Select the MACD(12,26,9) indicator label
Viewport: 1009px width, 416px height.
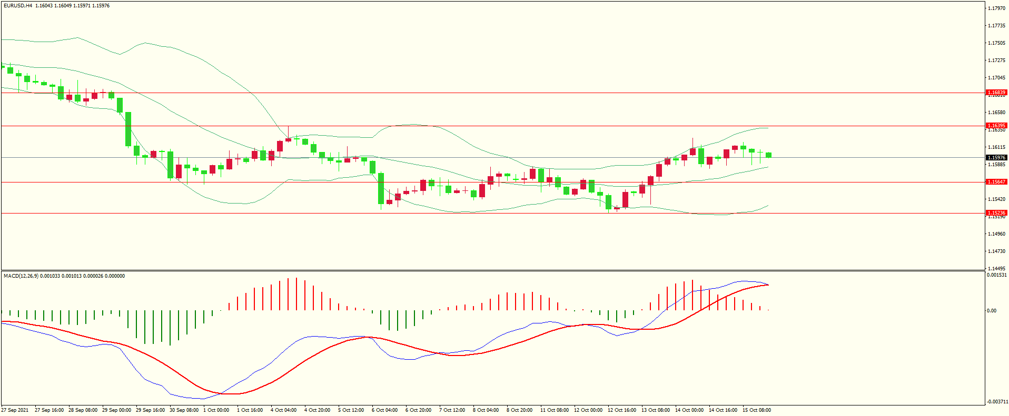point(21,276)
